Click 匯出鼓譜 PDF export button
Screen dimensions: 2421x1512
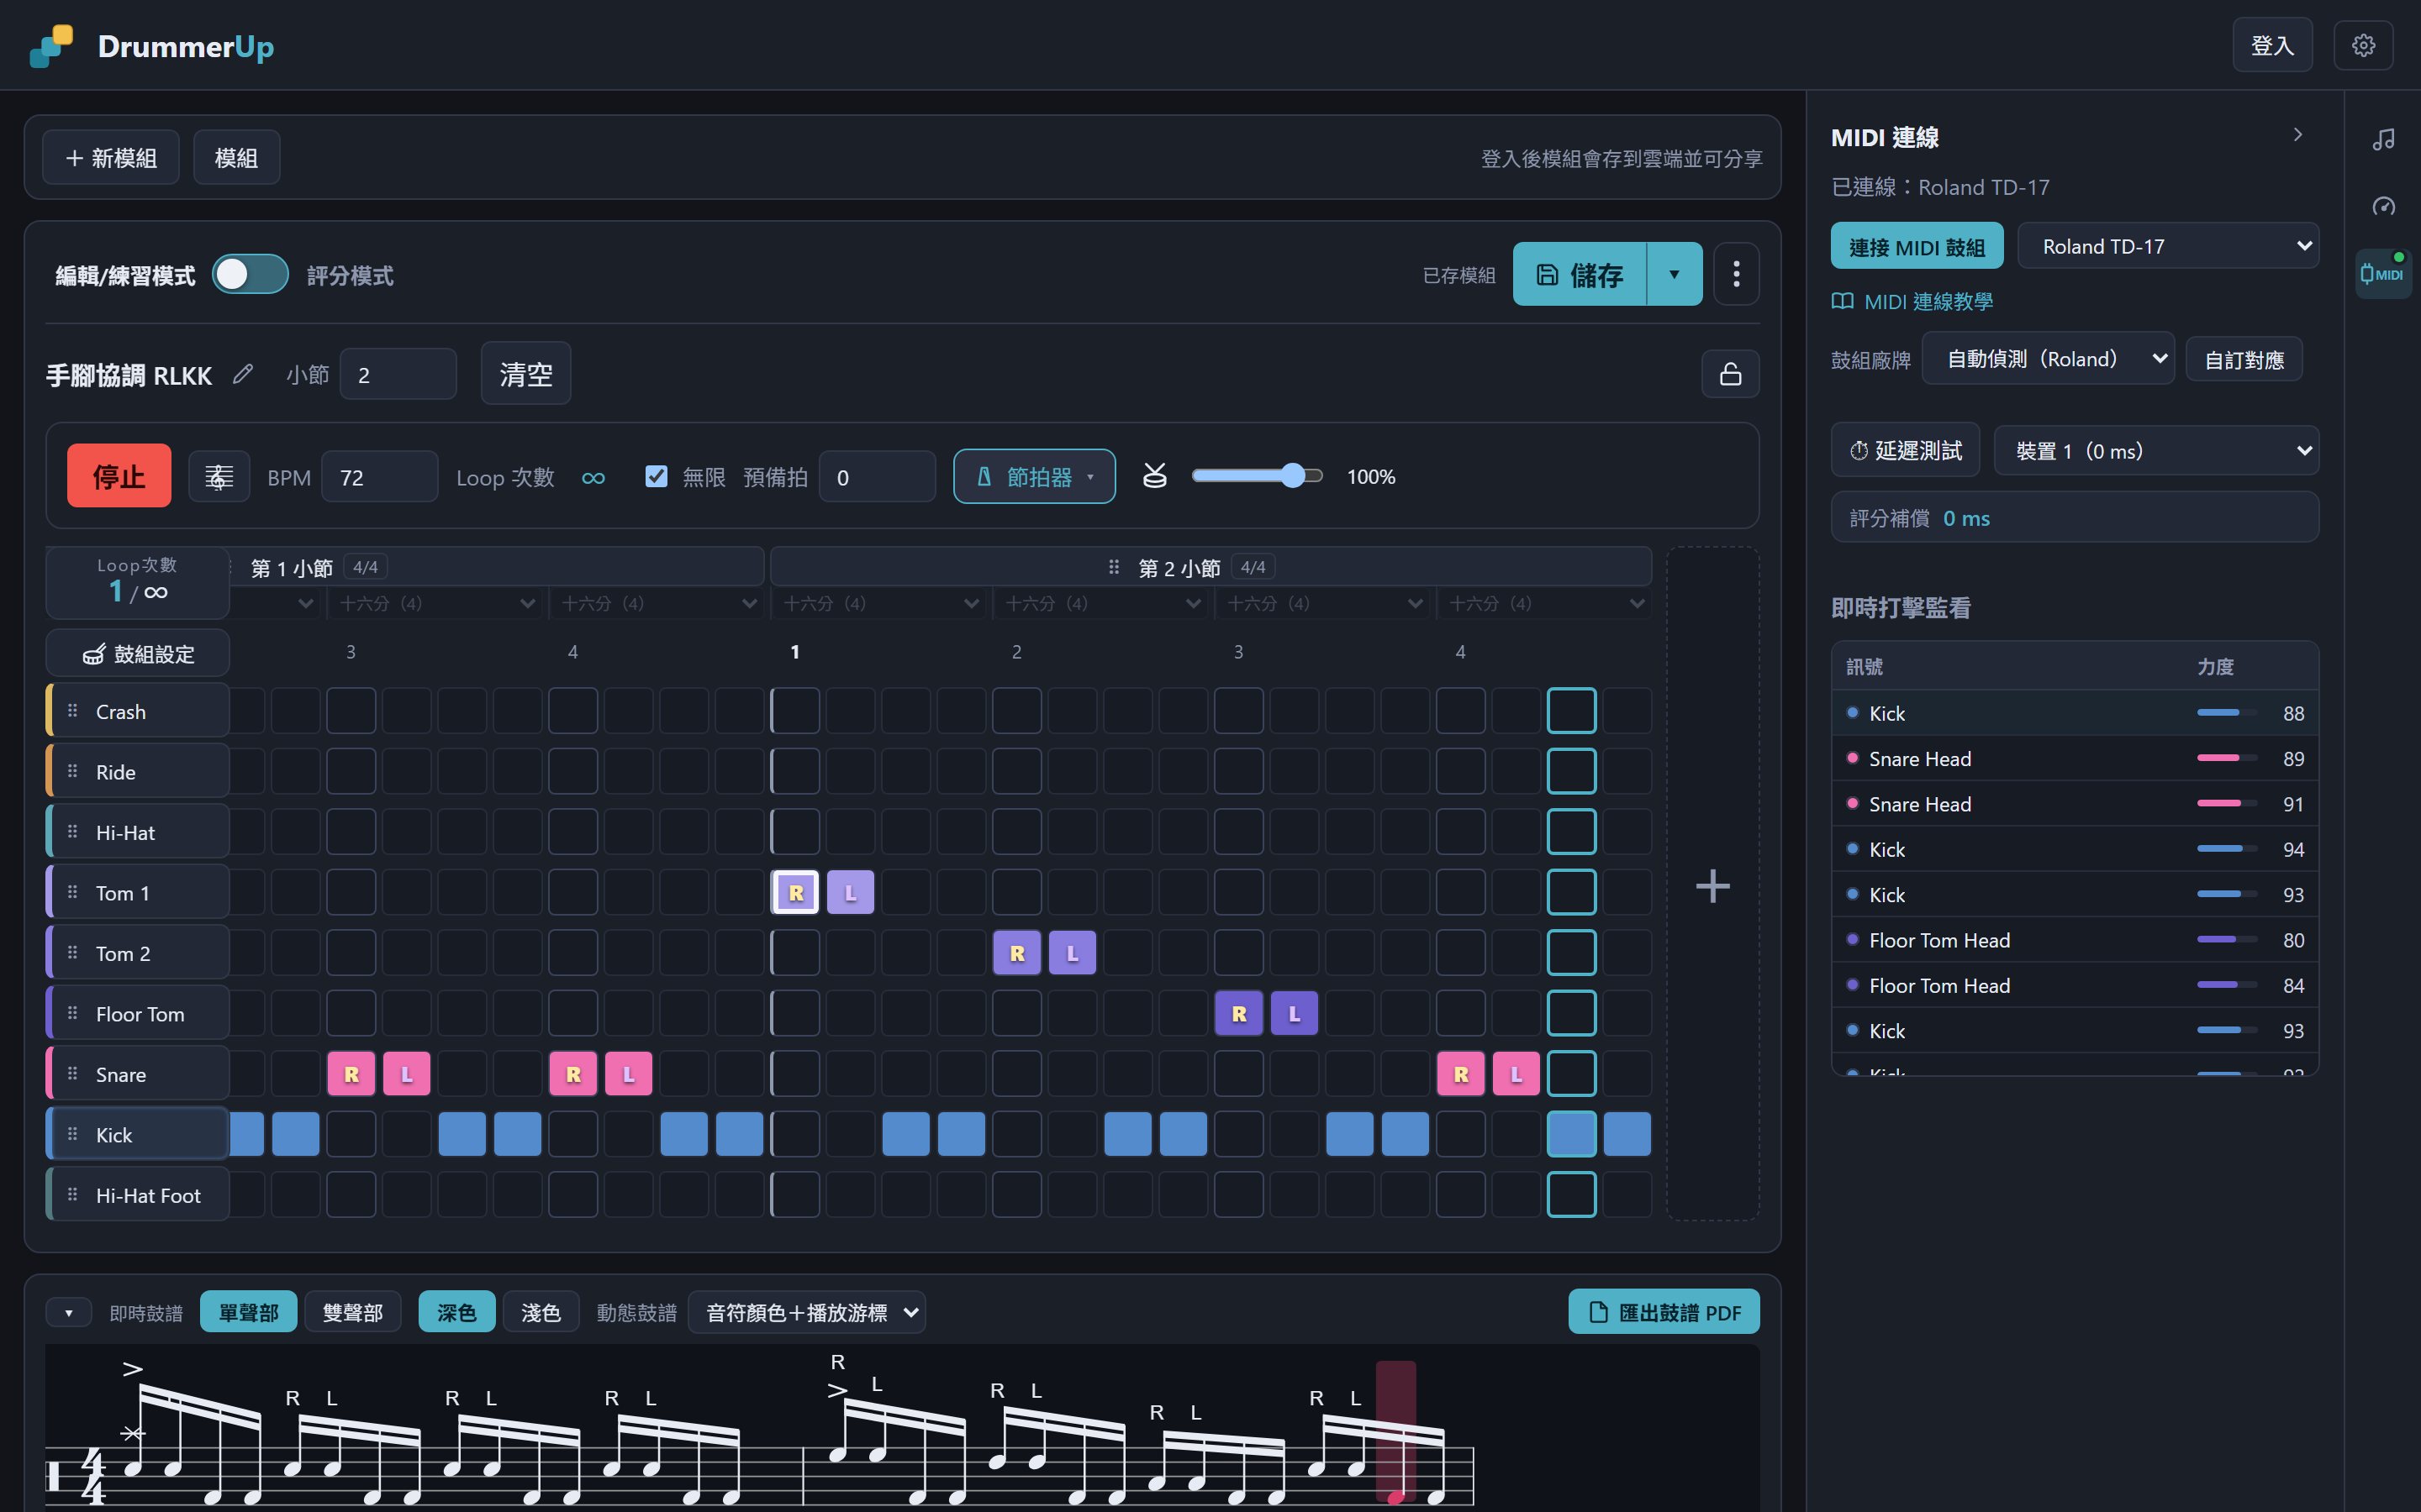[1664, 1311]
